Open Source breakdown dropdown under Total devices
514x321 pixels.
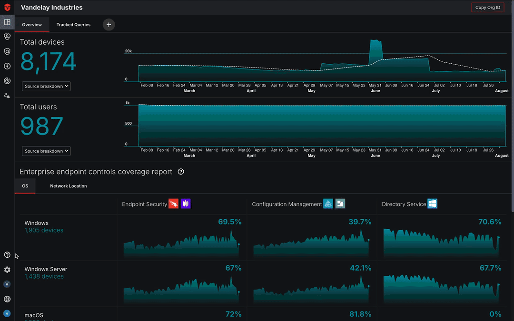tap(46, 86)
